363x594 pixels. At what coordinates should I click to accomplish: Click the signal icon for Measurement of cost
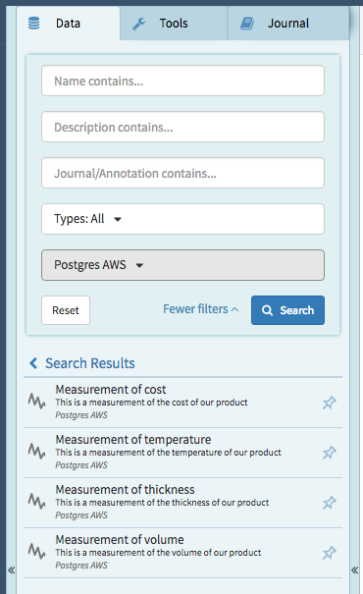(x=36, y=402)
